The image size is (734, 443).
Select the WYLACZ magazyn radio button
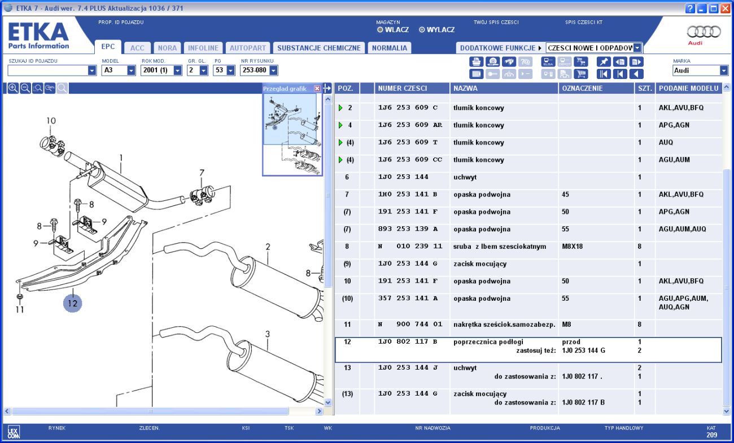pyautogui.click(x=422, y=30)
